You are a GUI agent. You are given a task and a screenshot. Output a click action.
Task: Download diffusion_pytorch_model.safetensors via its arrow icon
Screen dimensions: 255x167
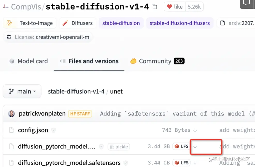tap(195, 163)
